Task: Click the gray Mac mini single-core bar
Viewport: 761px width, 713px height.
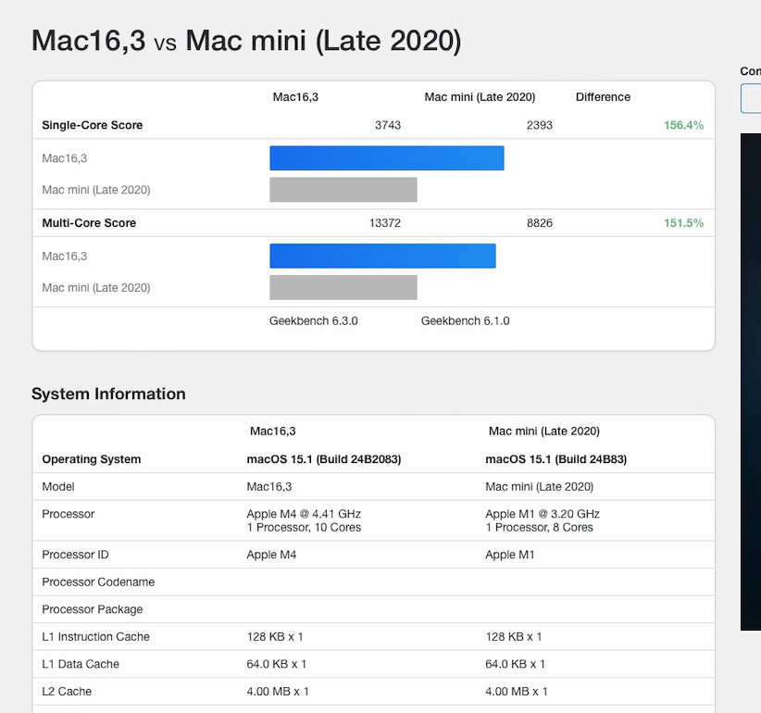Action: 343,190
